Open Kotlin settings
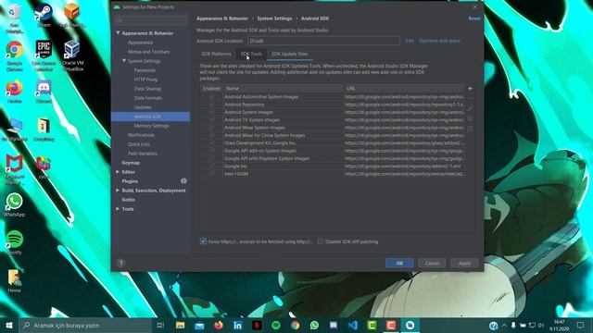This screenshot has width=593, height=333. (128, 200)
